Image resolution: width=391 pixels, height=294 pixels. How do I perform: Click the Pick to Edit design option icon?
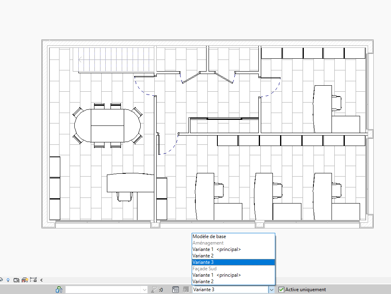click(186, 290)
